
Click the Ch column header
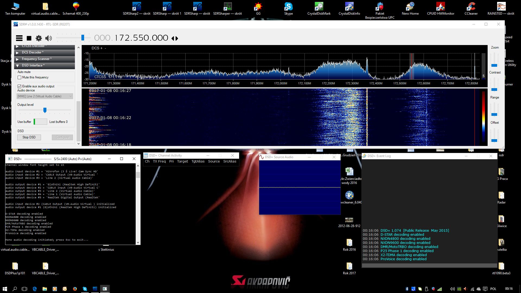tap(147, 161)
